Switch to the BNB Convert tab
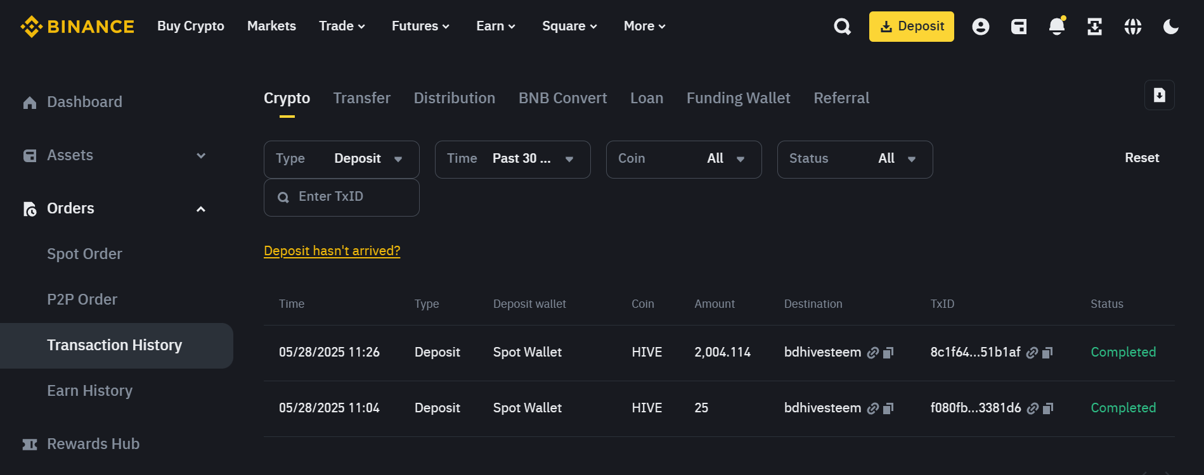 (x=563, y=98)
